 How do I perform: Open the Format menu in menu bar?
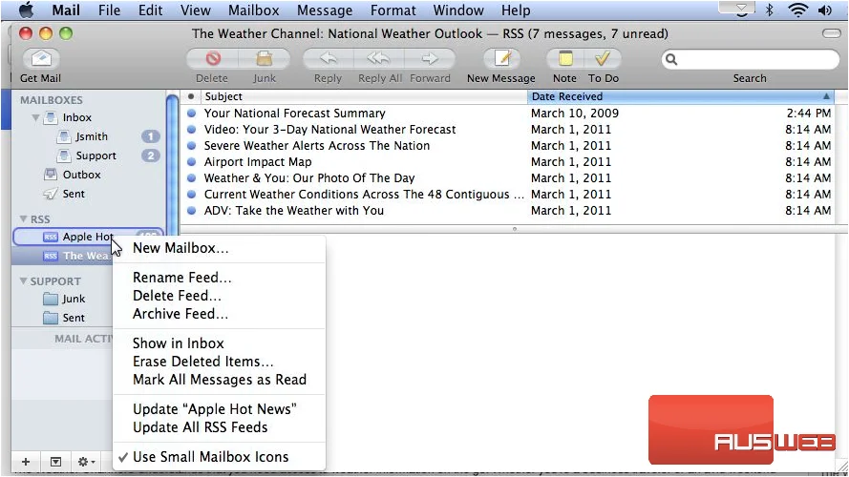tap(393, 10)
